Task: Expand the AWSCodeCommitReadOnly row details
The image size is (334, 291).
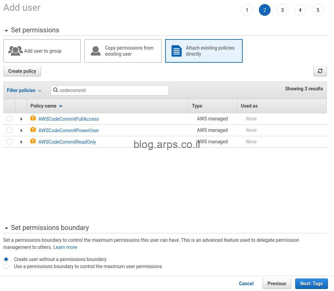Action: (21, 142)
